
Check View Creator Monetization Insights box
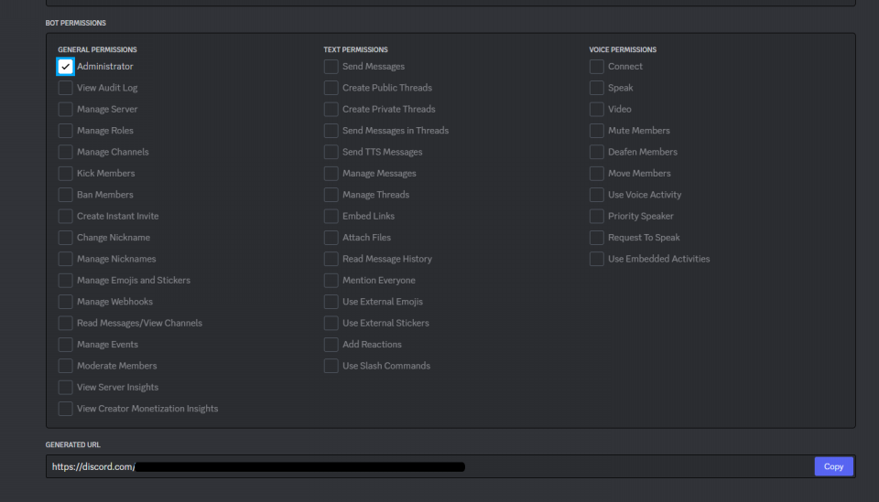[65, 409]
